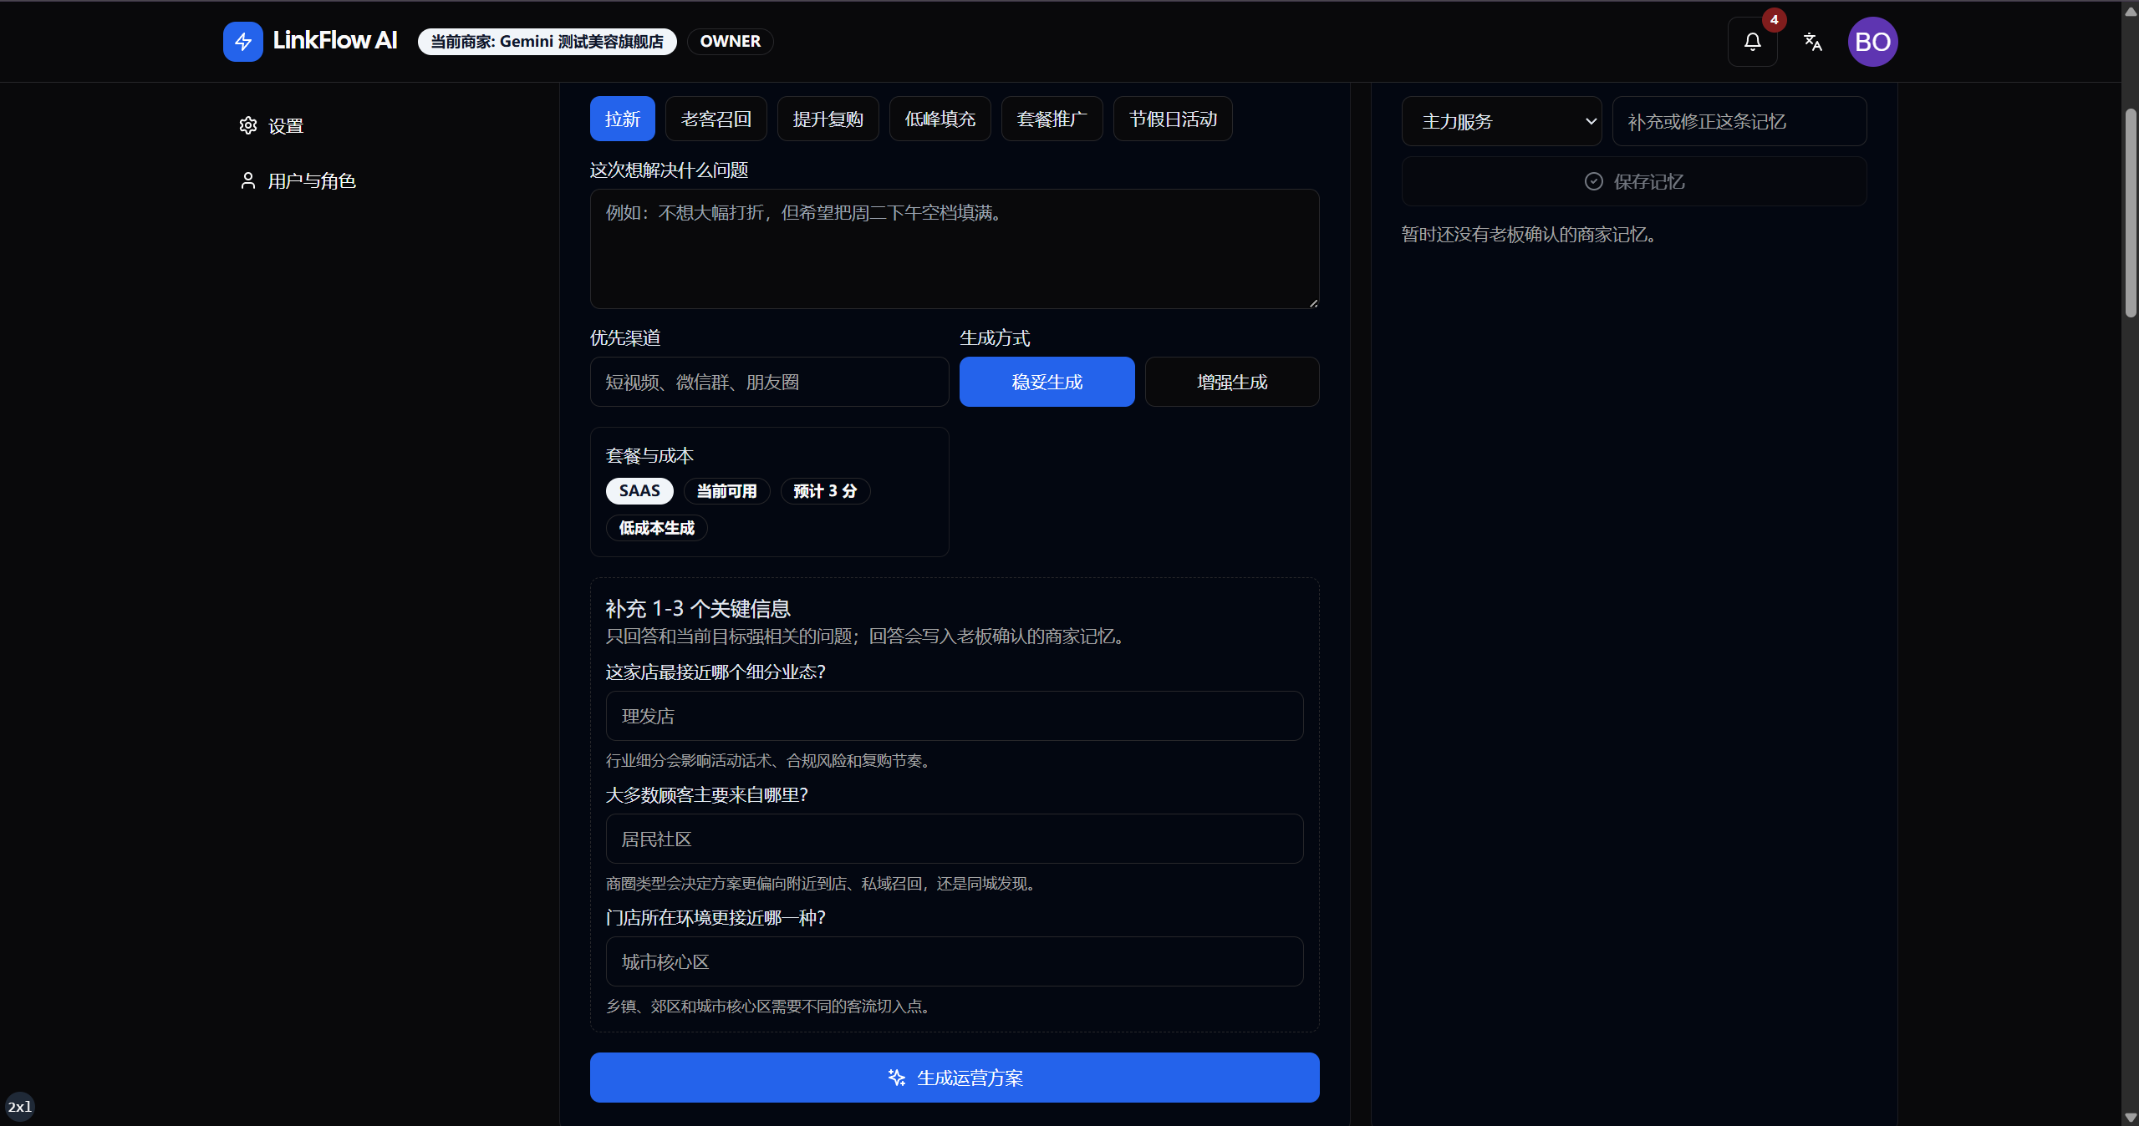Select the 节假日活动 tab
This screenshot has height=1126, width=2139.
(x=1173, y=119)
